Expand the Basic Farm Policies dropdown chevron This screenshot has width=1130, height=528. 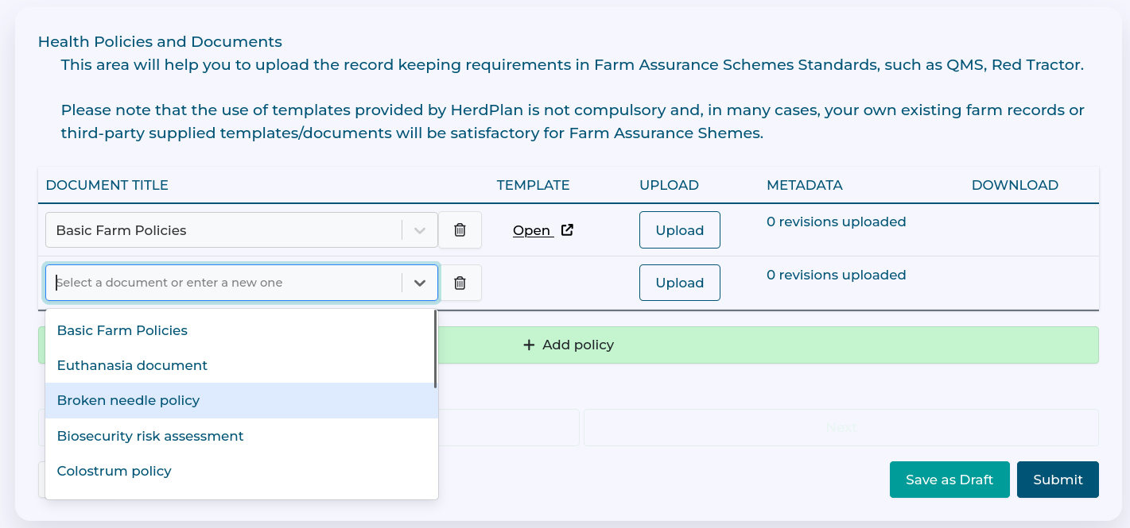pos(420,230)
